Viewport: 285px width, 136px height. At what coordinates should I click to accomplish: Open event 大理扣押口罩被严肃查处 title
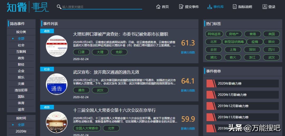tap(121, 34)
